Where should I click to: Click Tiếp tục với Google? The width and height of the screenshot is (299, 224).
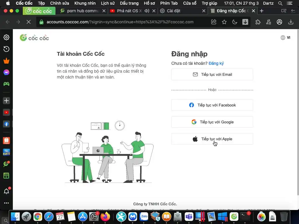pos(212,122)
